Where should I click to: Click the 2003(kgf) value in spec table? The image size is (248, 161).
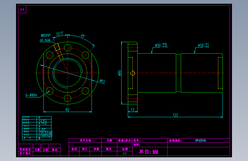(45, 132)
